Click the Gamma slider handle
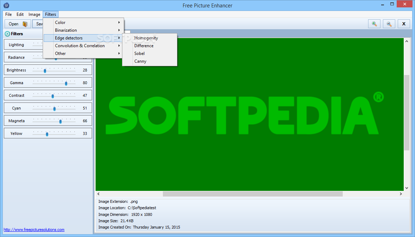The width and height of the screenshot is (415, 237). coord(66,83)
